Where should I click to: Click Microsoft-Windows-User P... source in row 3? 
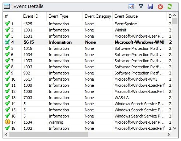click(x=139, y=36)
